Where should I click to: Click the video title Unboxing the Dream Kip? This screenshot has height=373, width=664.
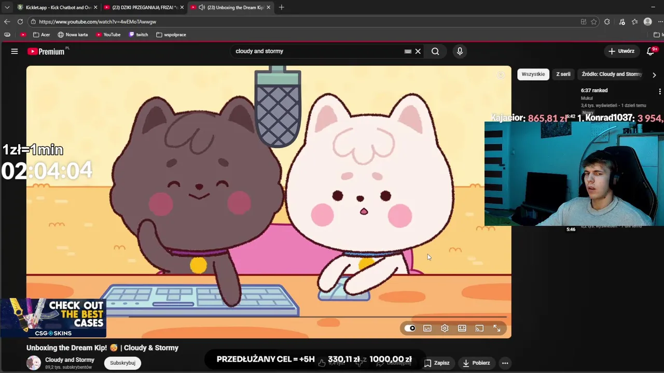(x=102, y=348)
